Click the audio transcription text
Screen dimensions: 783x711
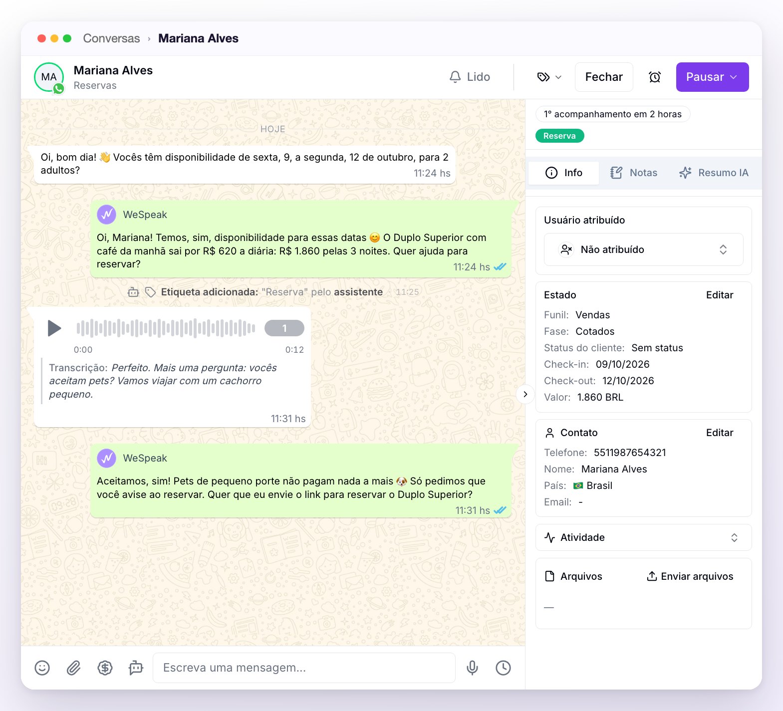point(163,381)
